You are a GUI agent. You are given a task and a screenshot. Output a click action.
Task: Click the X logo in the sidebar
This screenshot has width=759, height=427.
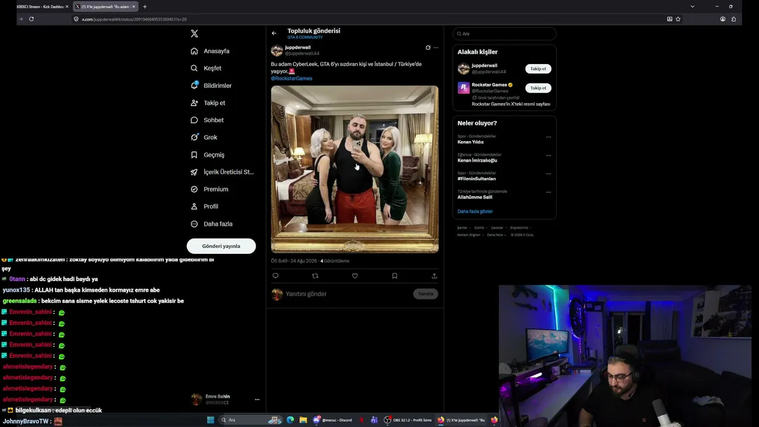194,34
